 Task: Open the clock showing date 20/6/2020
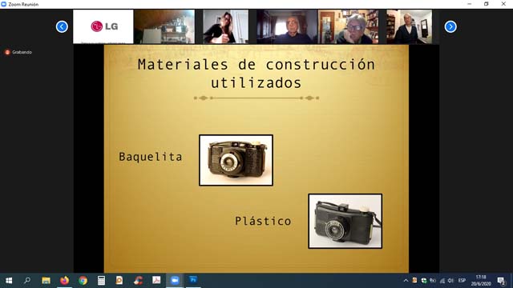pos(481,281)
